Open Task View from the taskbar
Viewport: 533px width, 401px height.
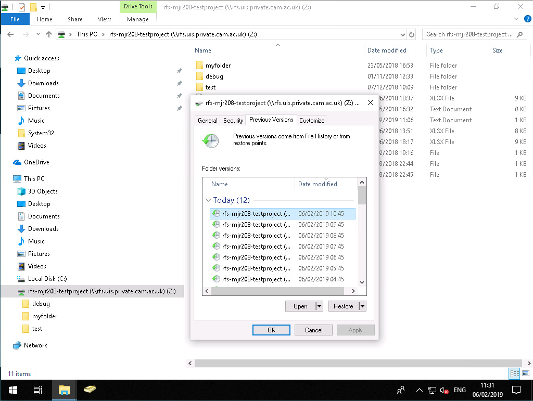pos(37,390)
